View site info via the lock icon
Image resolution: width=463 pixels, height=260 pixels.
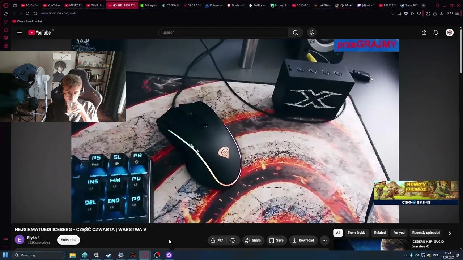coord(35,13)
